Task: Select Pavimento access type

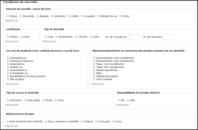Action: [x=8, y=100]
